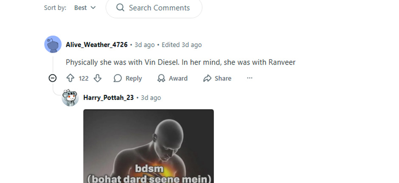Screen dimensions: 399x183
Task: Click the speech bubble Reply icon
Action: pos(117,78)
